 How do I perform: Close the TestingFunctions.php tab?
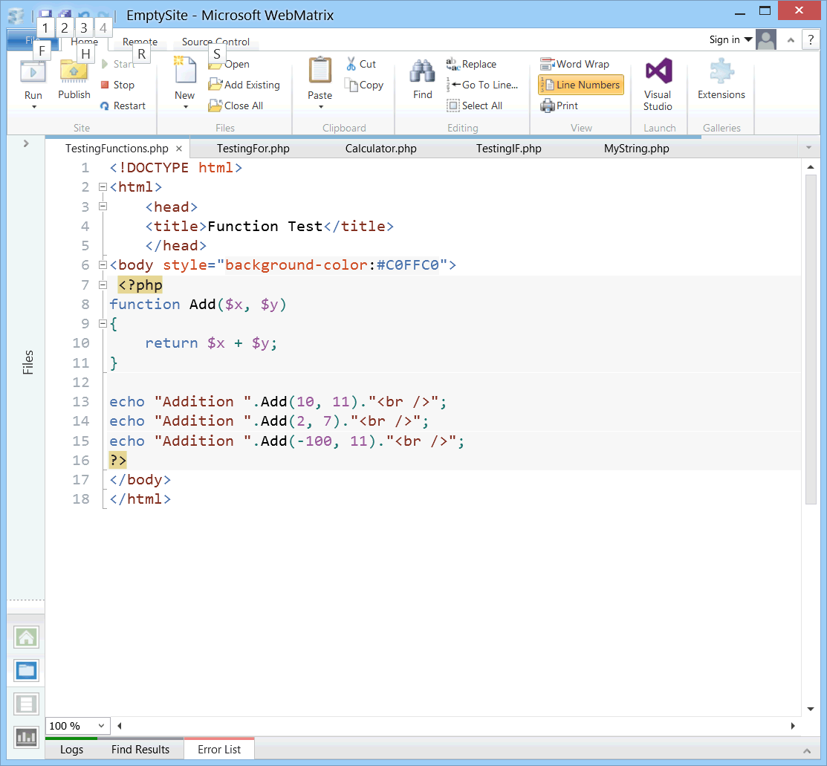tap(179, 149)
